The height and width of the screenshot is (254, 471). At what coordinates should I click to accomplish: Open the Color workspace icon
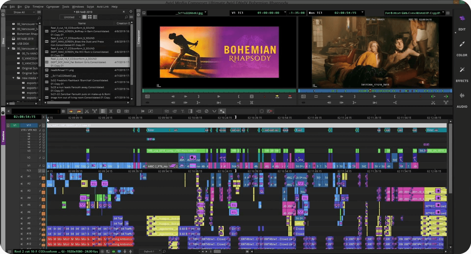462,44
